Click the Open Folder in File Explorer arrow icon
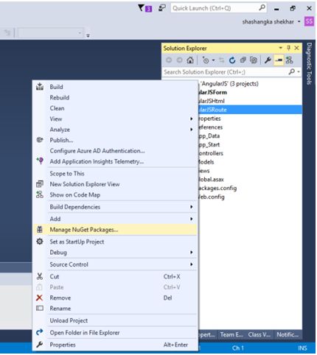The image size is (317, 355). tap(40, 332)
